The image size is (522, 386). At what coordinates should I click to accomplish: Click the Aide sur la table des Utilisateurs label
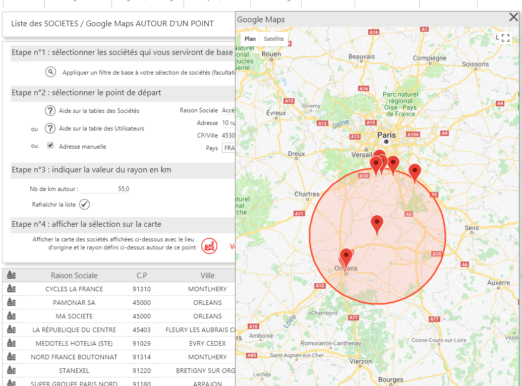(x=101, y=128)
